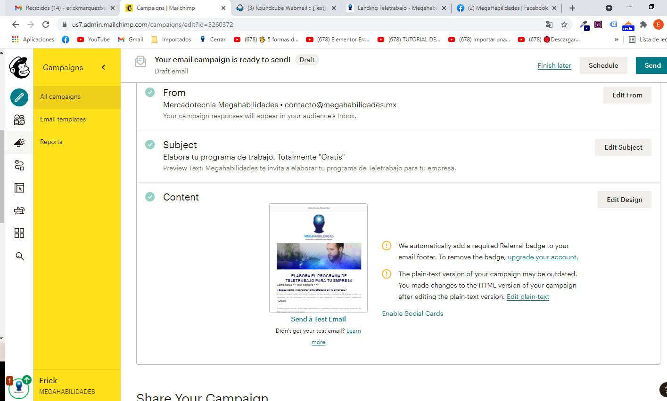Open the Importados bookmark folder
The height and width of the screenshot is (401, 667).
tap(171, 40)
